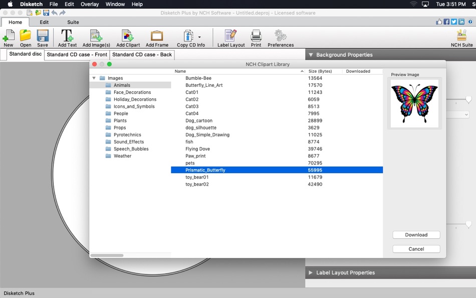The image size is (476, 298).
Task: Switch to the Suite ribbon tab
Action: [x=73, y=22]
